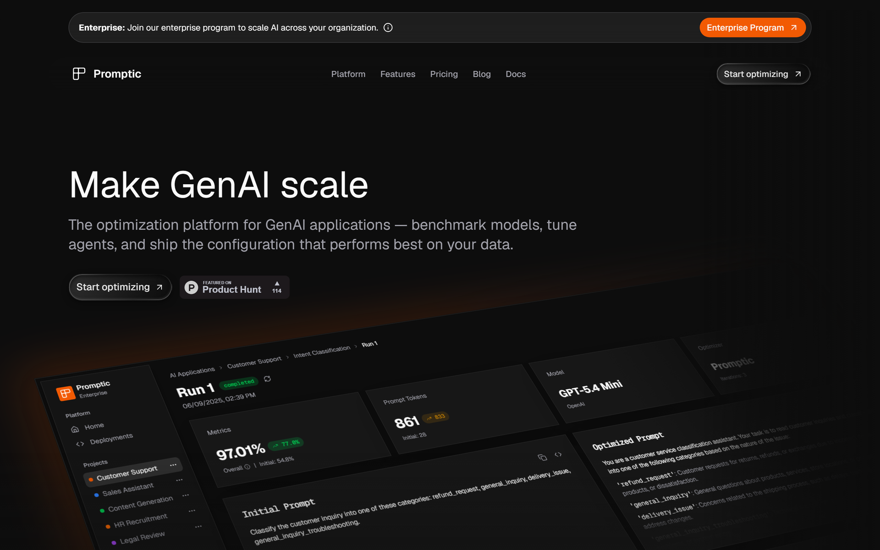Click the code view icon above Initial Prompt
The height and width of the screenshot is (550, 880).
point(558,455)
